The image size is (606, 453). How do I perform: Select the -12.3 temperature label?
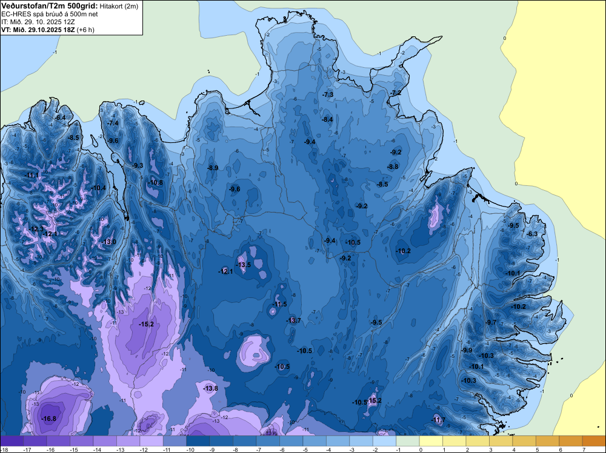(36, 229)
